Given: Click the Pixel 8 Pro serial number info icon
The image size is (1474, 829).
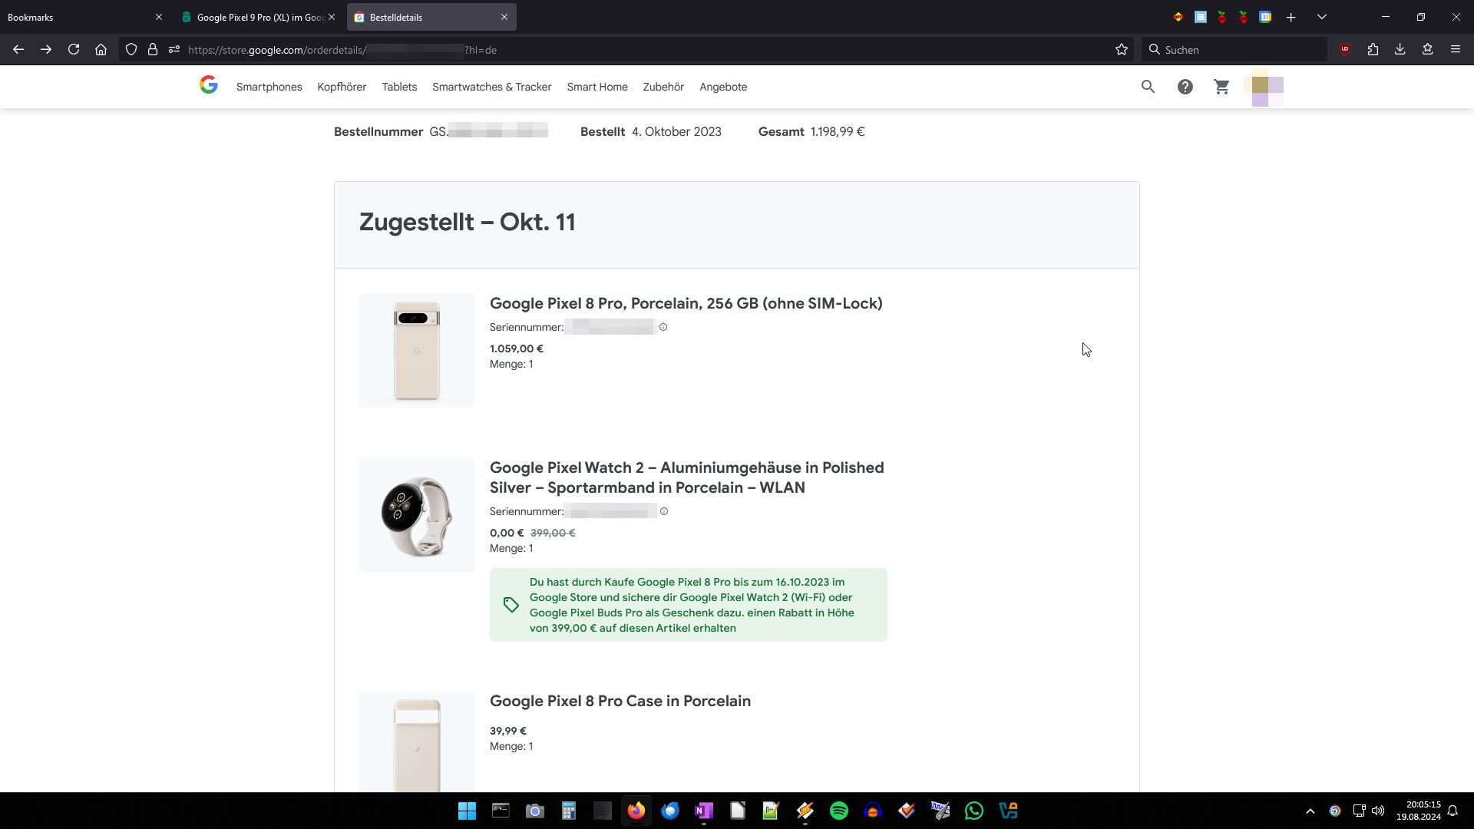Looking at the screenshot, I should click(663, 328).
